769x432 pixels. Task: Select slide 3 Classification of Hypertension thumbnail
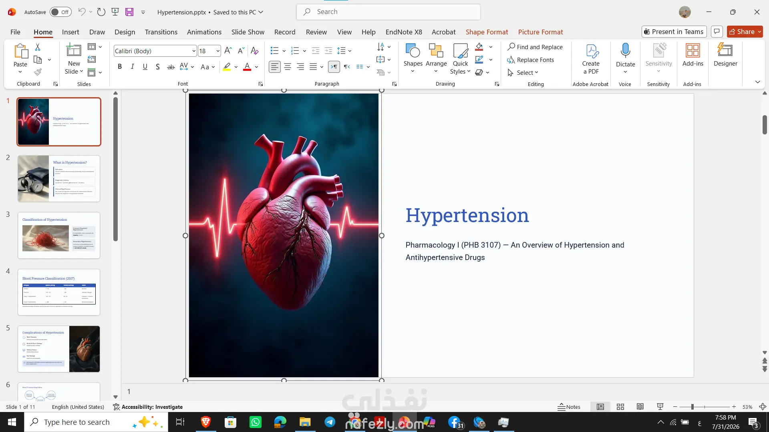point(59,235)
